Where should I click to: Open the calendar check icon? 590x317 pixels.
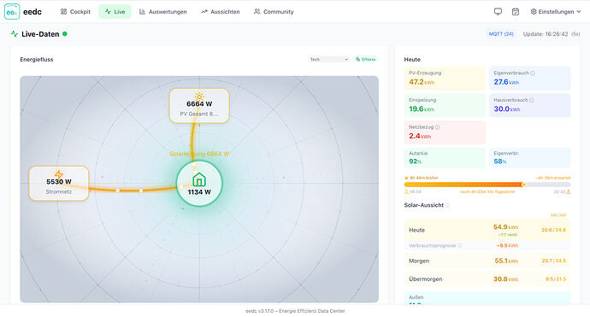point(516,12)
